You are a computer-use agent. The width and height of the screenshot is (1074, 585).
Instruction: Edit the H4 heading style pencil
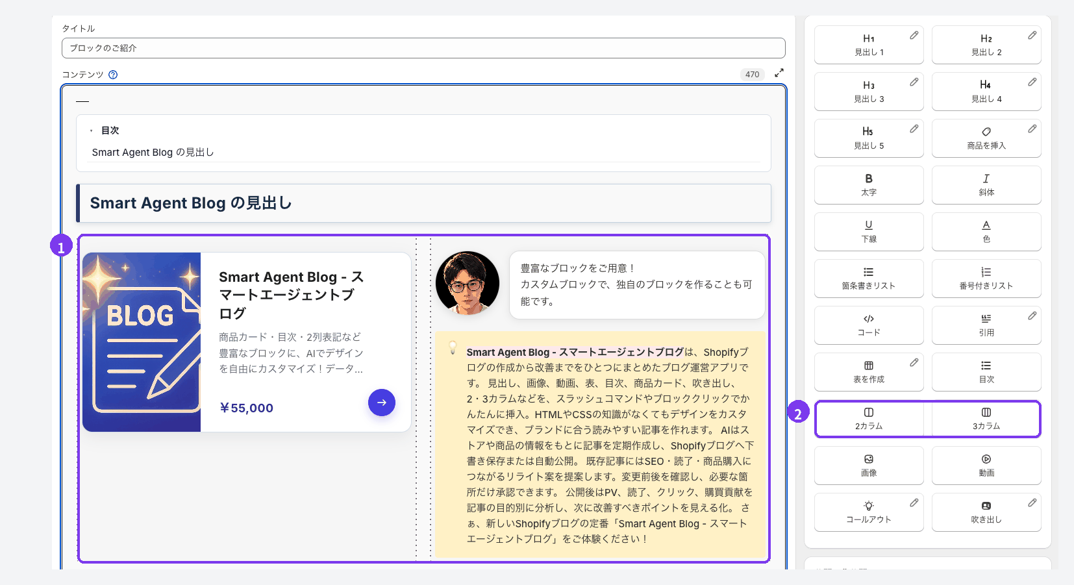pyautogui.click(x=1032, y=82)
